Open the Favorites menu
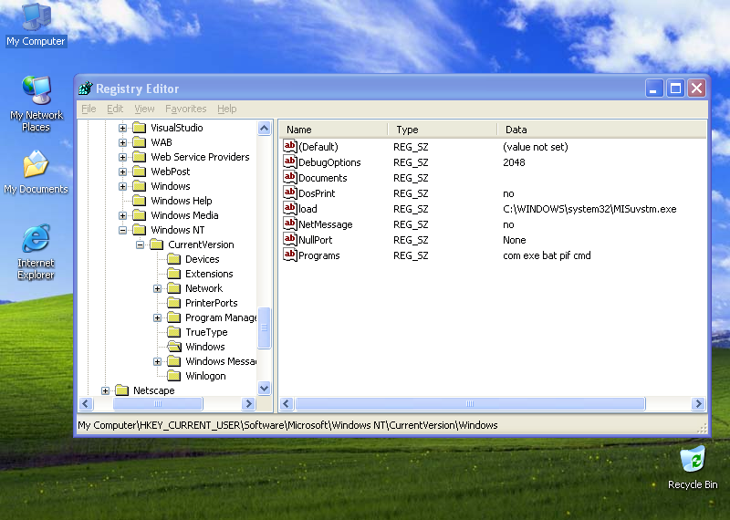Screen dimensions: 730x520 click(185, 109)
